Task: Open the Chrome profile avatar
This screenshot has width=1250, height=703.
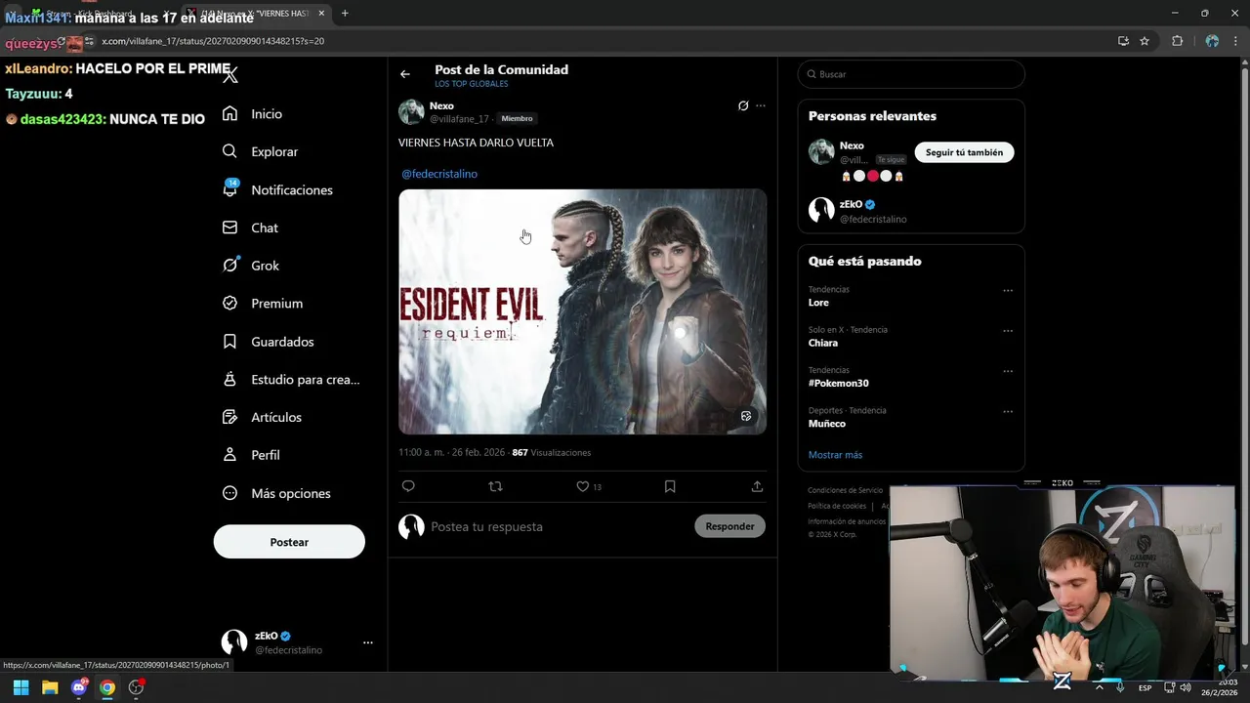Action: coord(1212,41)
